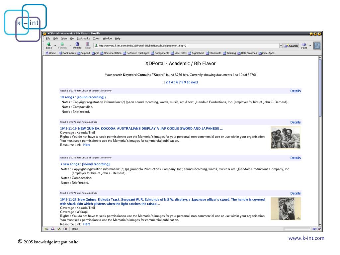
Task: Open the Cute Apps bookmark folder
Action: (267, 53)
